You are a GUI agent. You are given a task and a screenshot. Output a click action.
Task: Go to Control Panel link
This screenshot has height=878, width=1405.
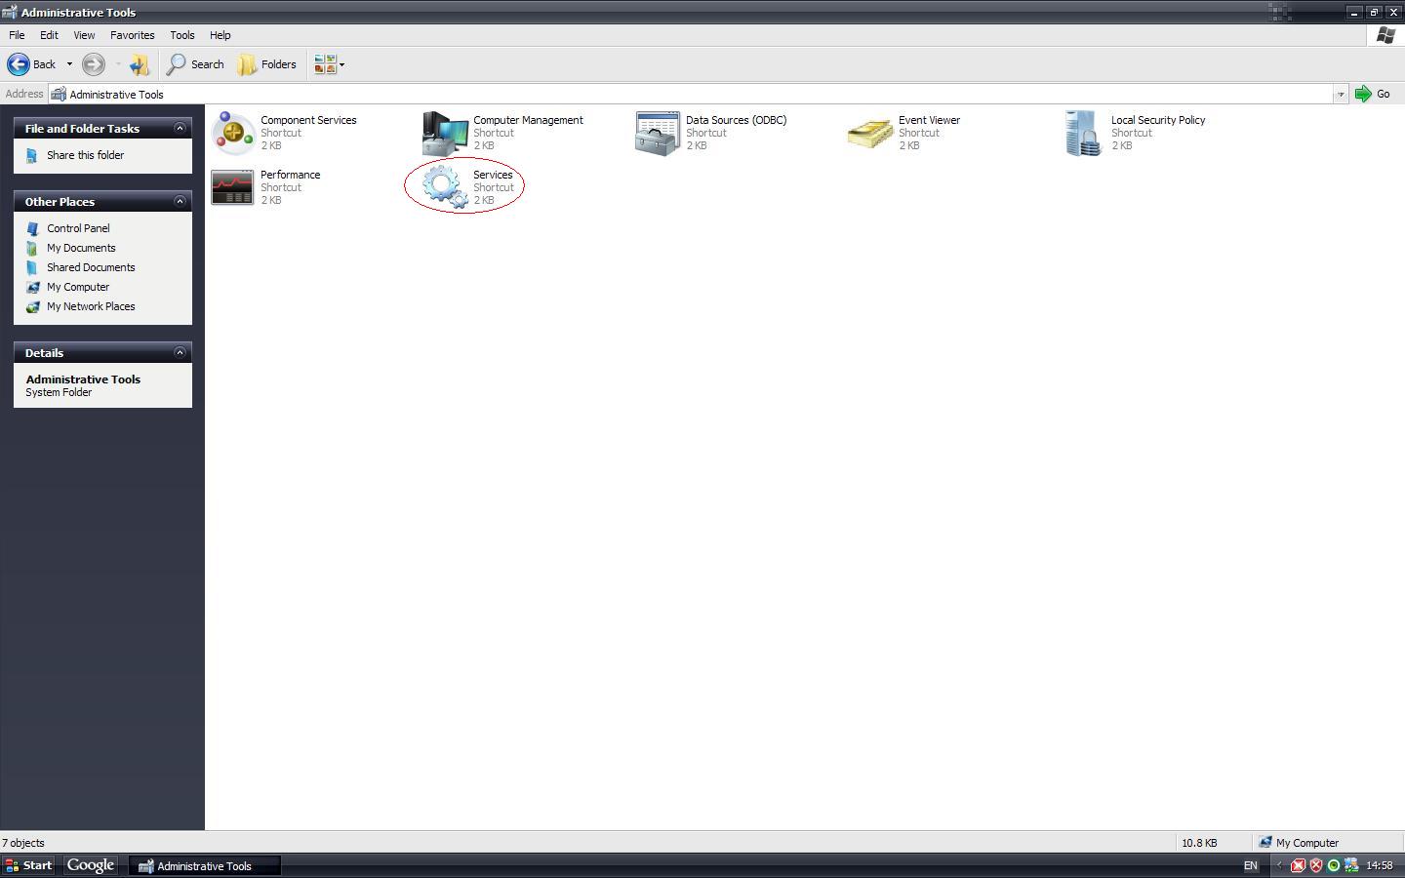coord(78,228)
